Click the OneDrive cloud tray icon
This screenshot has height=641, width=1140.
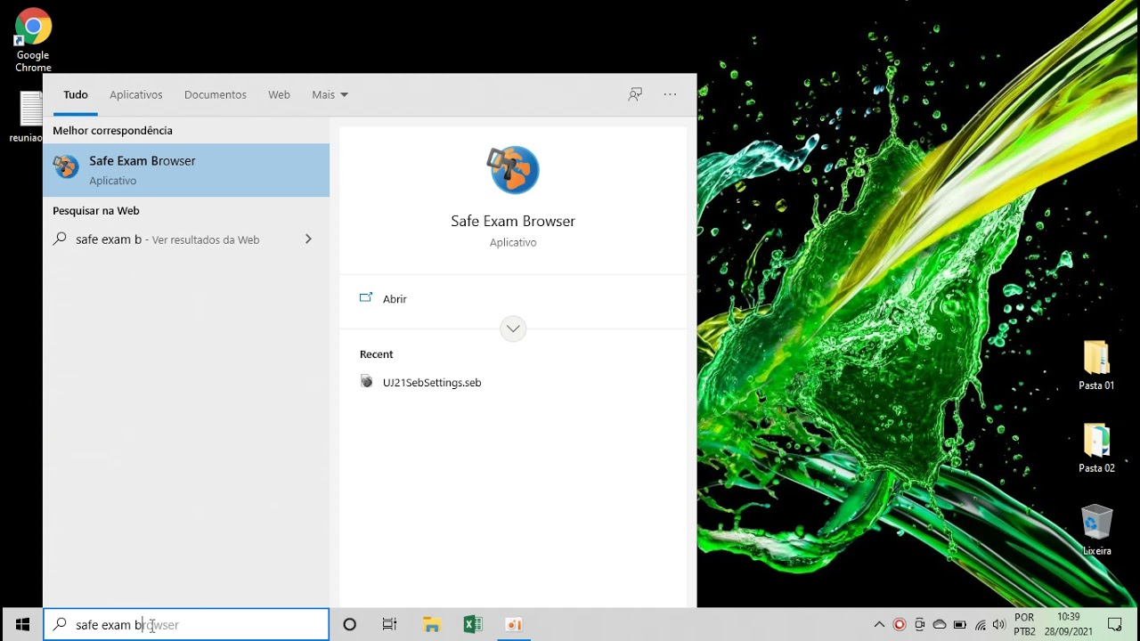(x=940, y=624)
